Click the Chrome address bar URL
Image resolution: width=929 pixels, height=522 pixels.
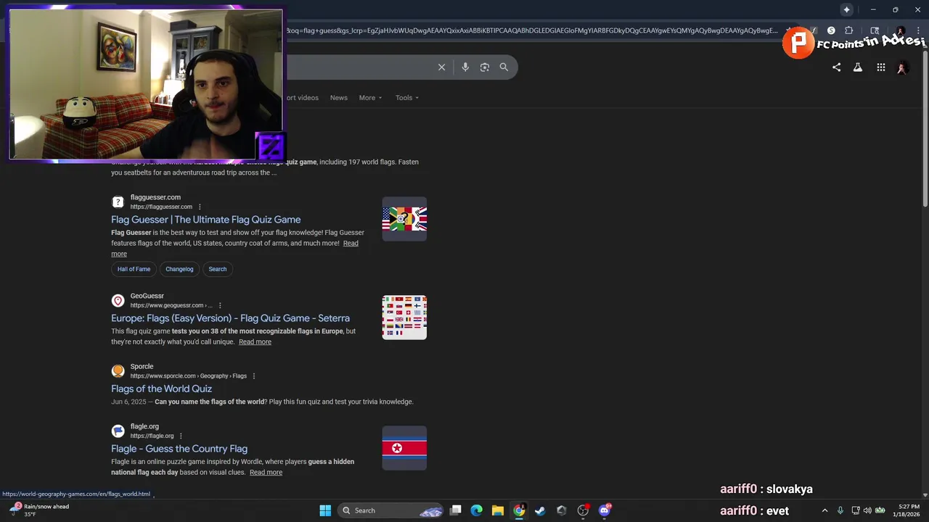coord(532,30)
